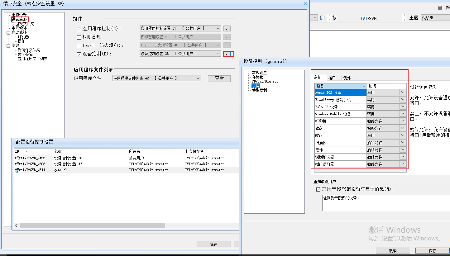Toggle the 应用程序控制(C) checkbox
450x256 pixels.
coord(79,29)
